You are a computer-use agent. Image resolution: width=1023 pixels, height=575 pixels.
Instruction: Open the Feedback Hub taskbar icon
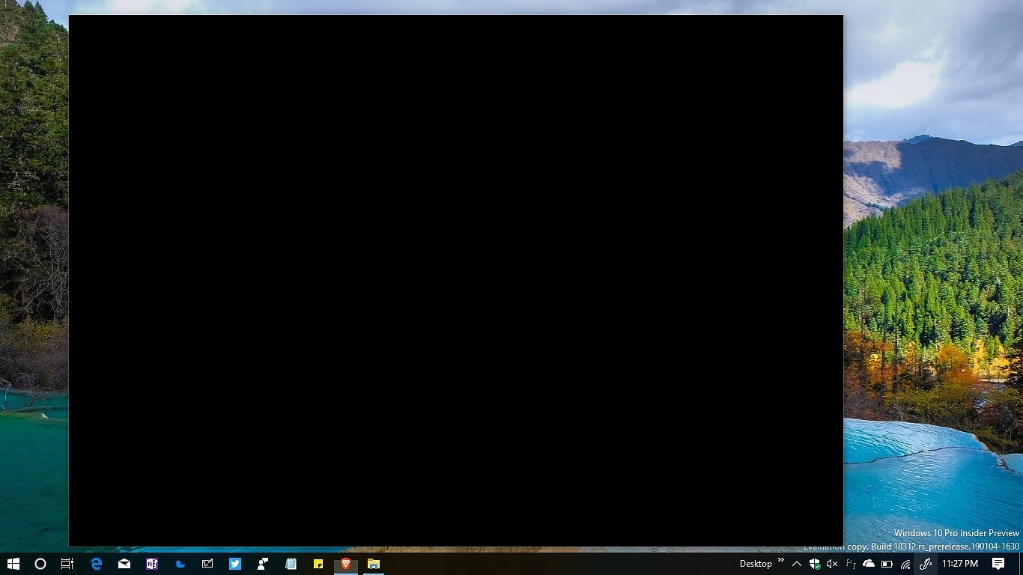[263, 564]
